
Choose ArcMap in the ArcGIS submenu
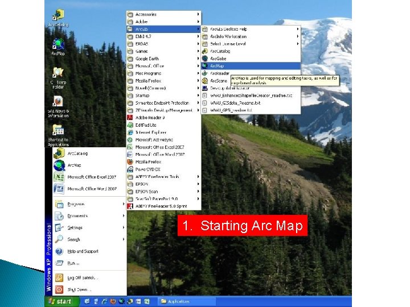coord(251,66)
